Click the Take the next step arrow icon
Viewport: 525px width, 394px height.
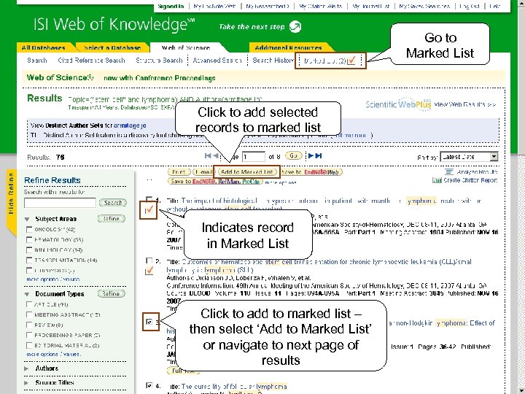tap(295, 26)
